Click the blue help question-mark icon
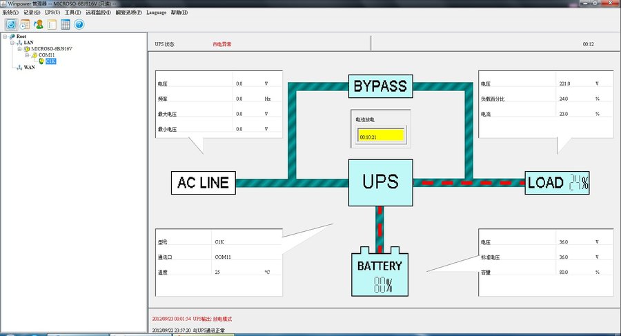 coord(79,25)
